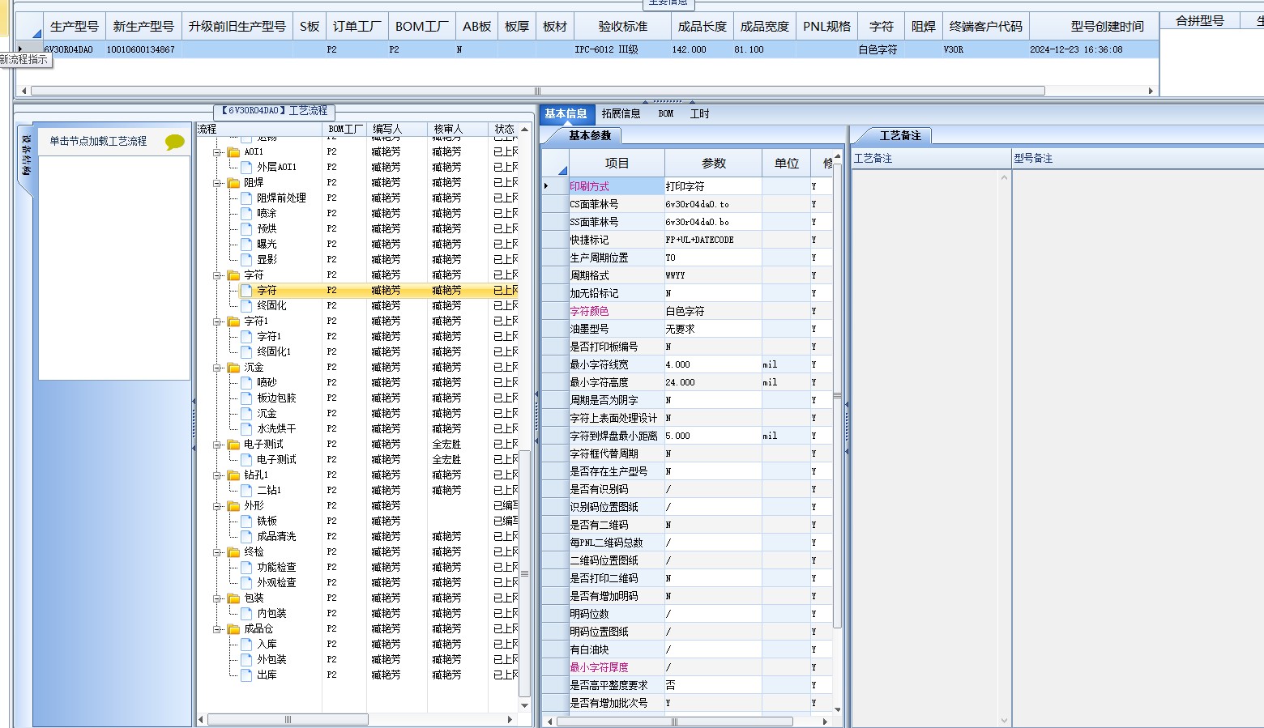Collapse the 电子测试 folder node
1264x728 pixels.
[217, 445]
